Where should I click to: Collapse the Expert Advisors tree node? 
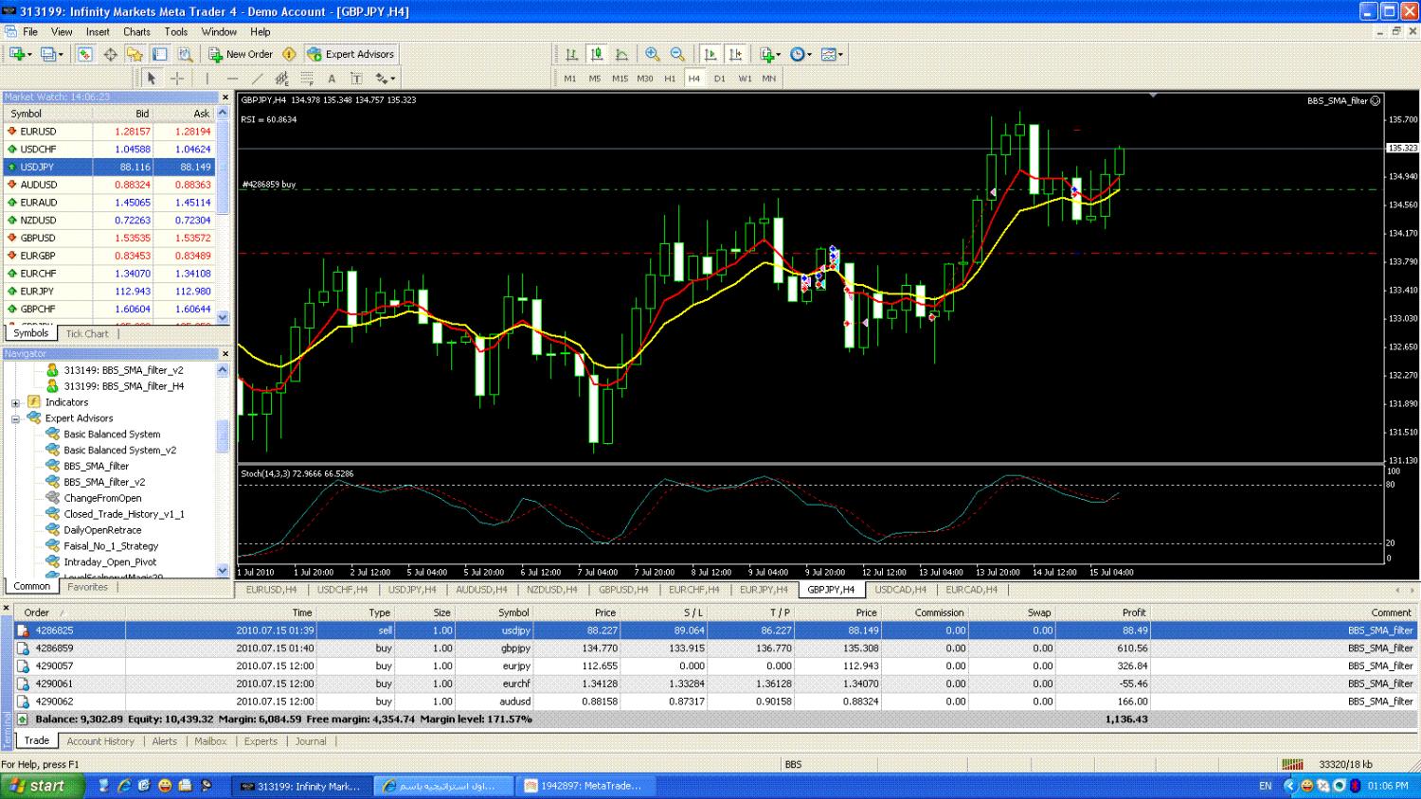(x=15, y=418)
